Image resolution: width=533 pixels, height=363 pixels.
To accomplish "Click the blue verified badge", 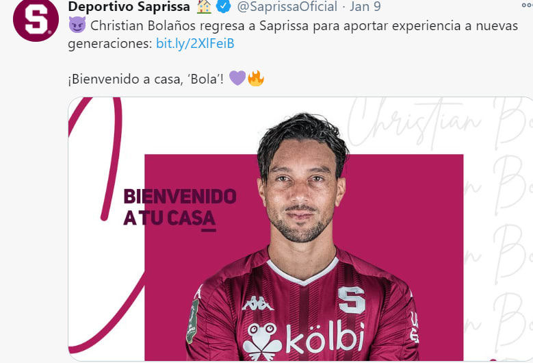I will [x=223, y=6].
